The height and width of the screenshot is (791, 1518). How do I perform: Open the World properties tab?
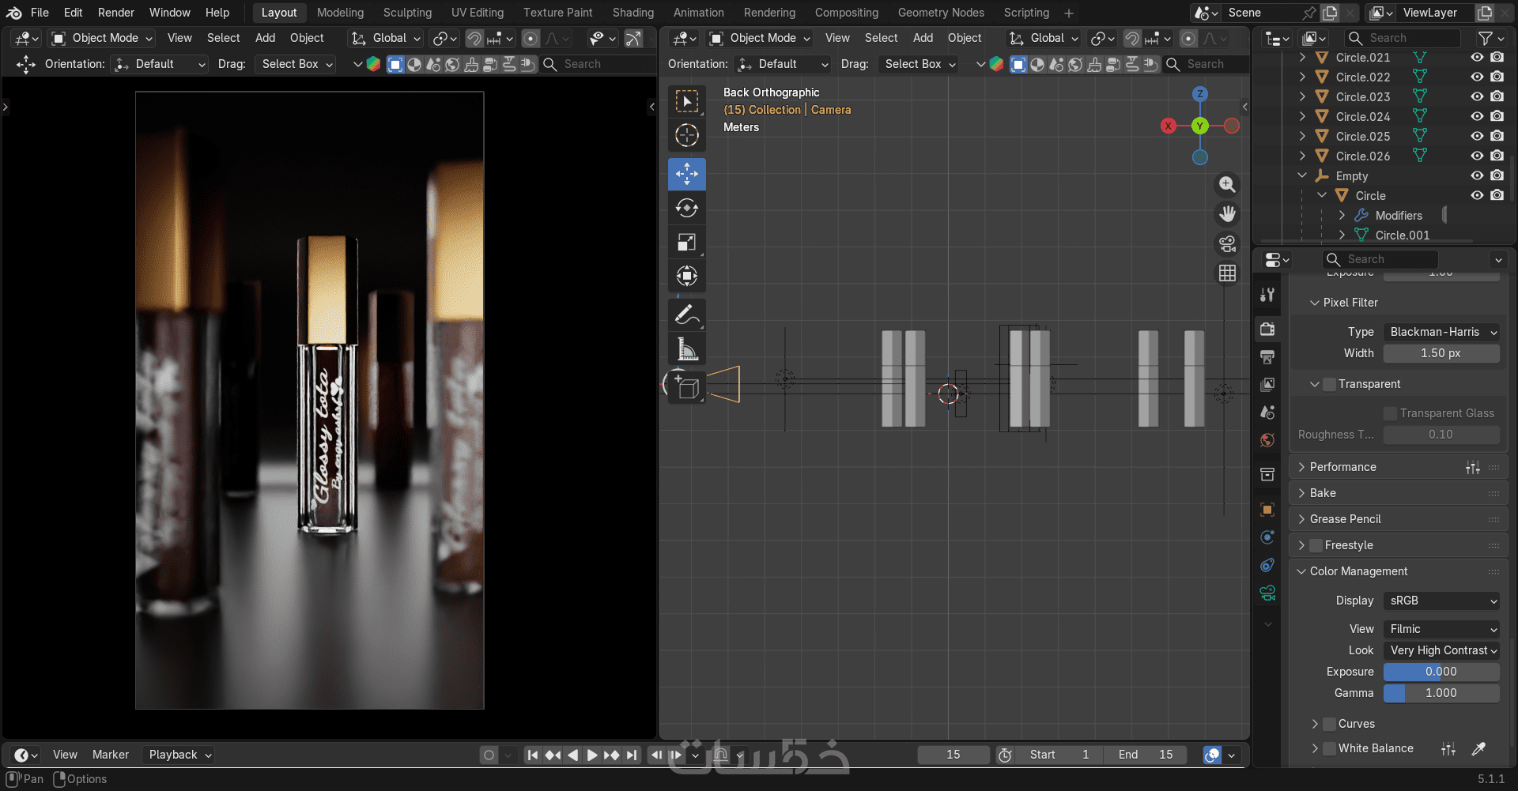click(1267, 439)
